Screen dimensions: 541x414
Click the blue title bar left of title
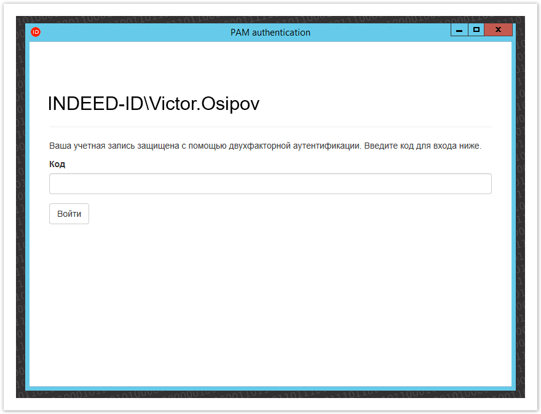[123, 32]
